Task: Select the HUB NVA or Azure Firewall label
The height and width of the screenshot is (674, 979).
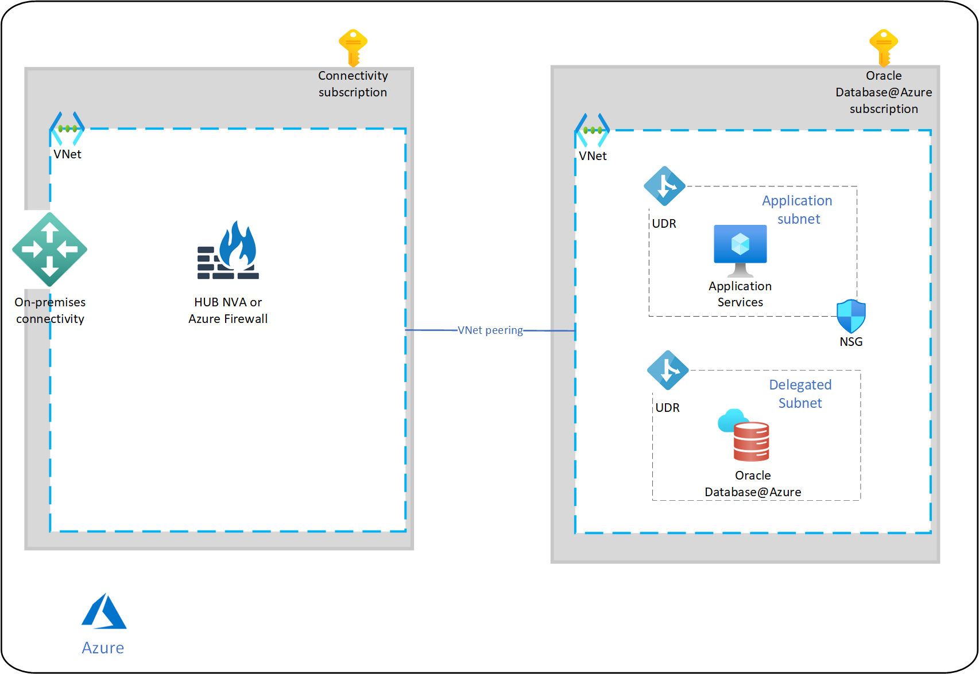Action: point(228,310)
